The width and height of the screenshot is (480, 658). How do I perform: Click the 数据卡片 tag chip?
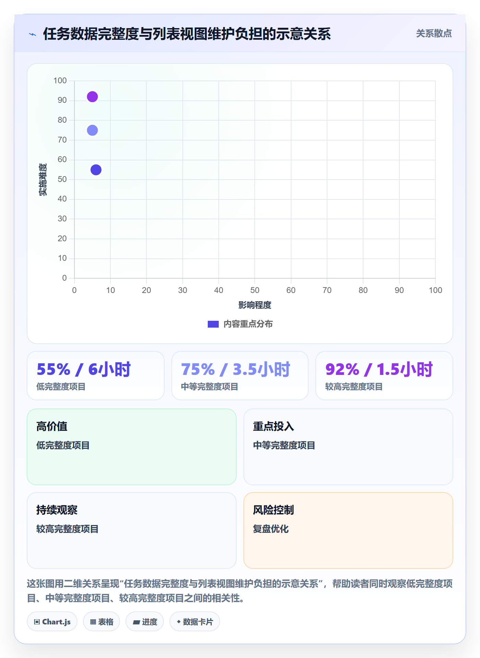pyautogui.click(x=195, y=622)
